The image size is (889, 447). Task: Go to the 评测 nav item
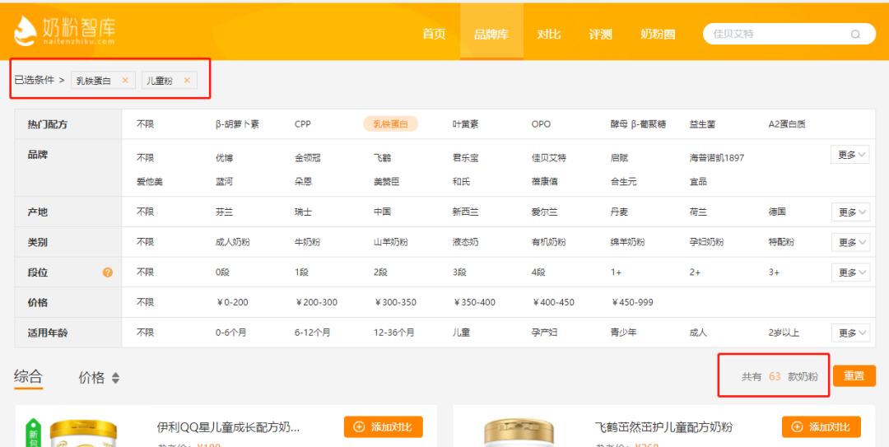point(600,34)
